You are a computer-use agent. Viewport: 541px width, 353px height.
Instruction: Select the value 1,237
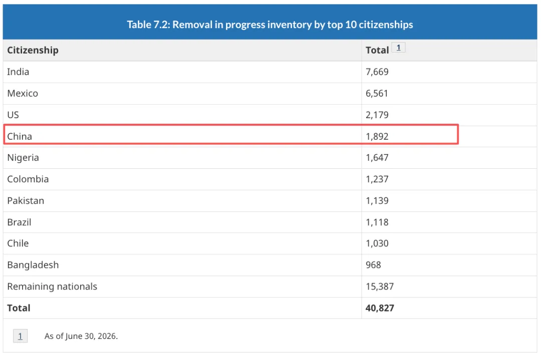click(x=377, y=179)
